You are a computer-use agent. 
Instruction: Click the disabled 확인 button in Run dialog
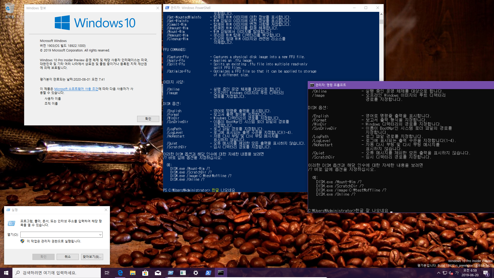pos(43,257)
